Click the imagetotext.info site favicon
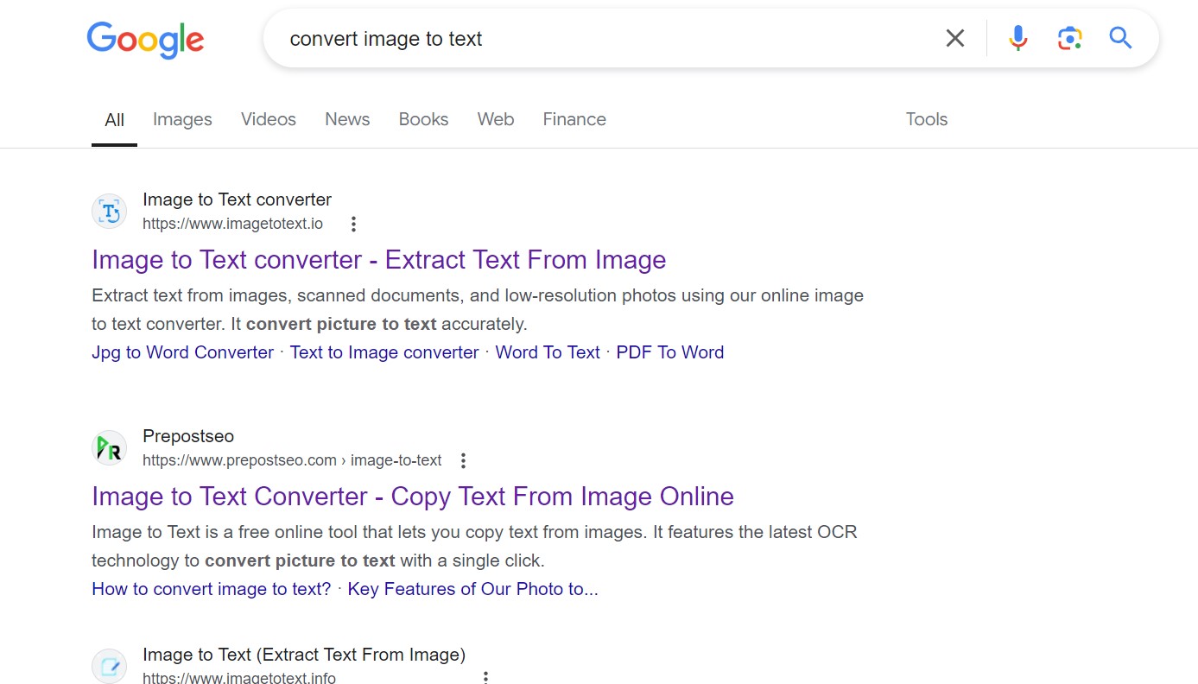The image size is (1198, 684). click(x=110, y=667)
